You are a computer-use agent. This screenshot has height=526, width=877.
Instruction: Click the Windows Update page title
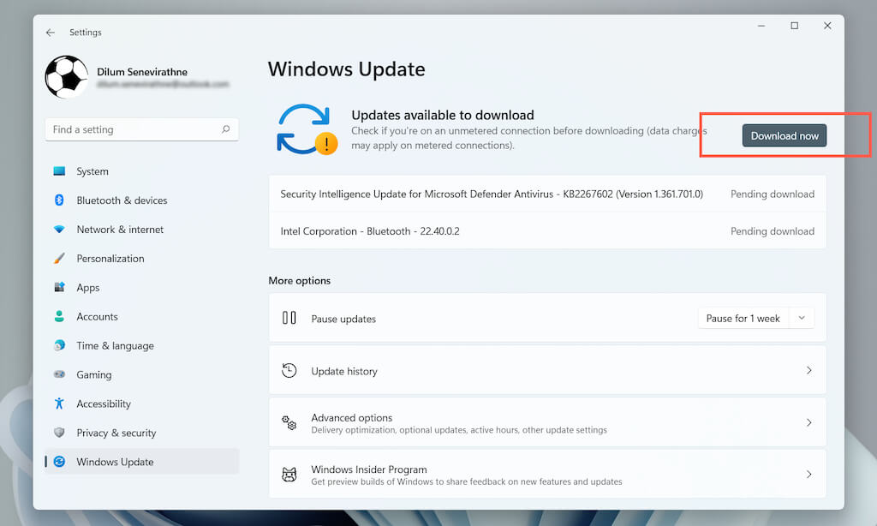346,69
